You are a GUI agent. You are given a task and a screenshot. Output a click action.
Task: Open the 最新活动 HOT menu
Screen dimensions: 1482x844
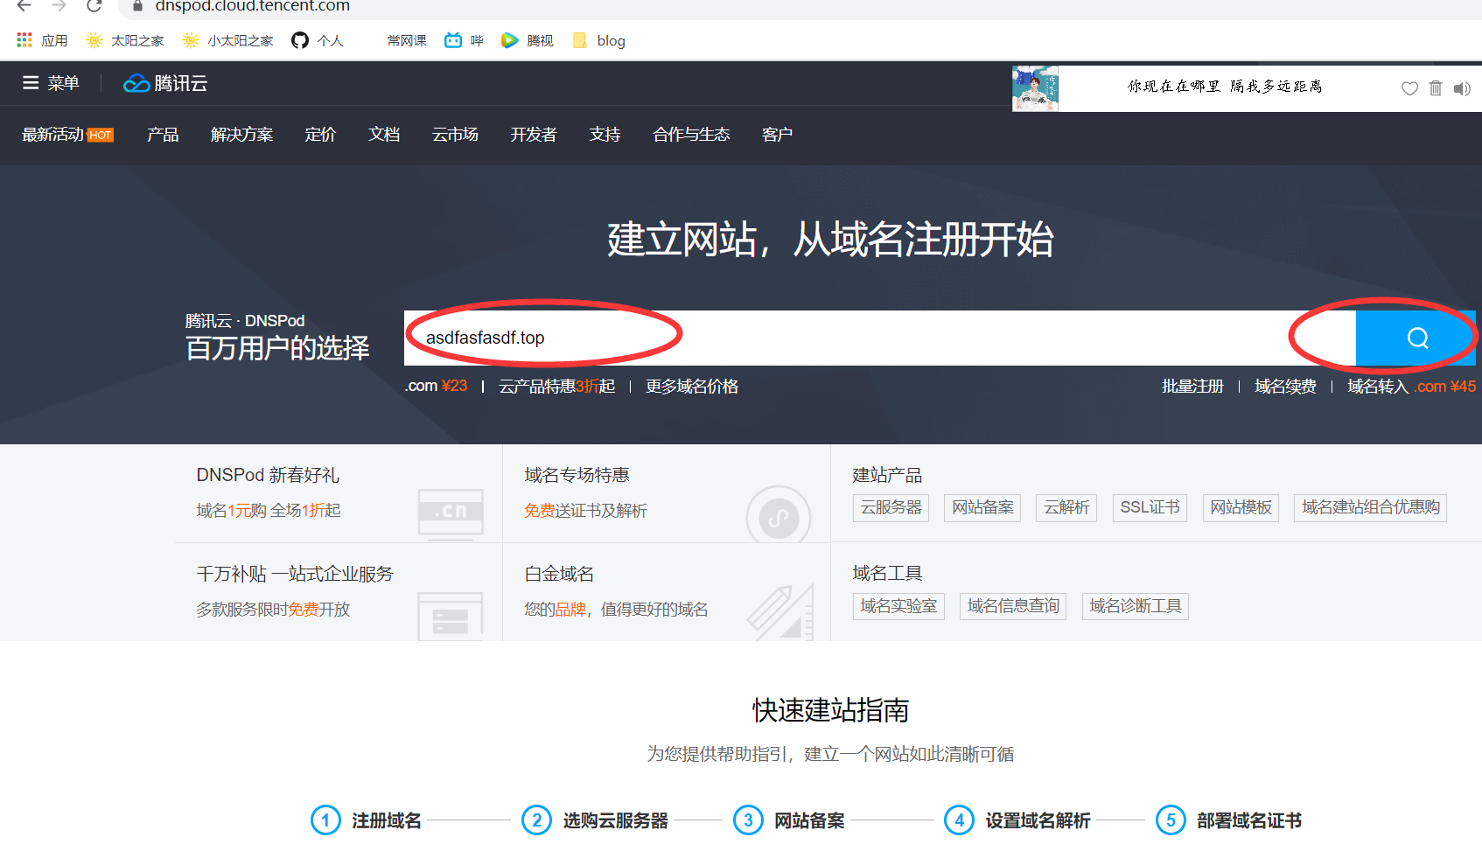click(x=67, y=135)
